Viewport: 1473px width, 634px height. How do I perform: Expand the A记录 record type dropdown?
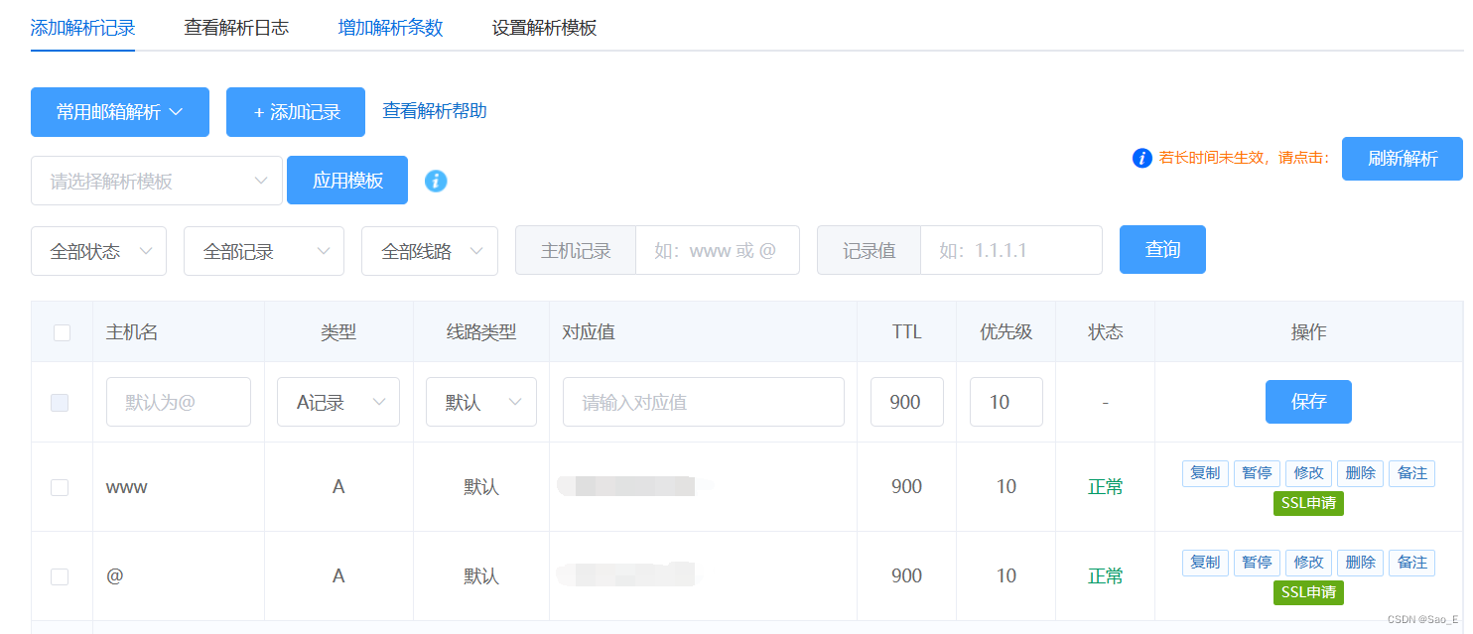pyautogui.click(x=338, y=401)
